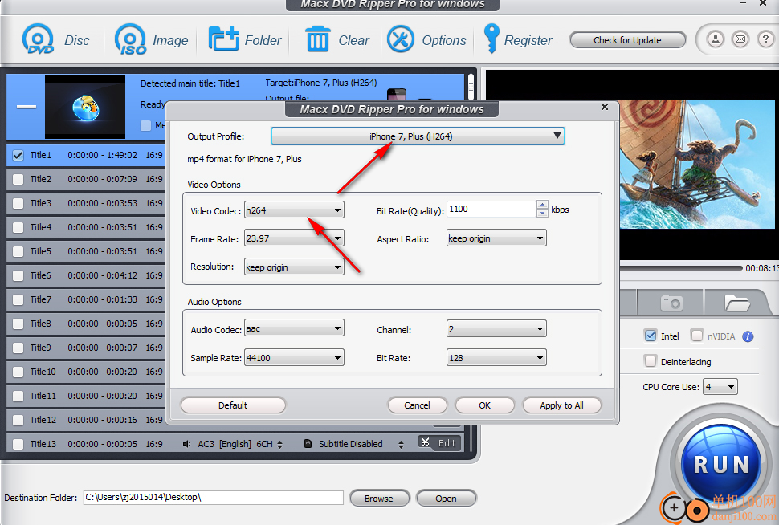779x525 pixels.
Task: Take a snapshot with the camera icon
Action: click(x=671, y=303)
